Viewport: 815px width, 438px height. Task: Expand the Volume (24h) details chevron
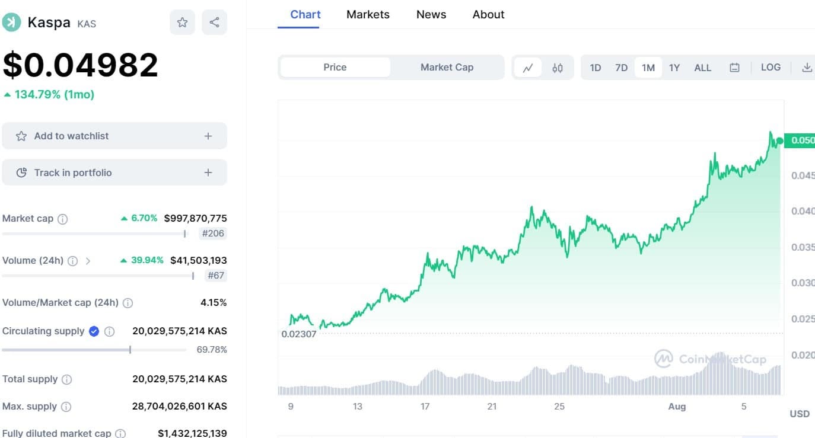tap(88, 261)
